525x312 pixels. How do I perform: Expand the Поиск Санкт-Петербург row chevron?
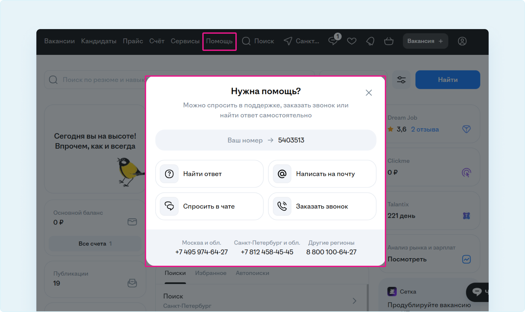click(354, 301)
